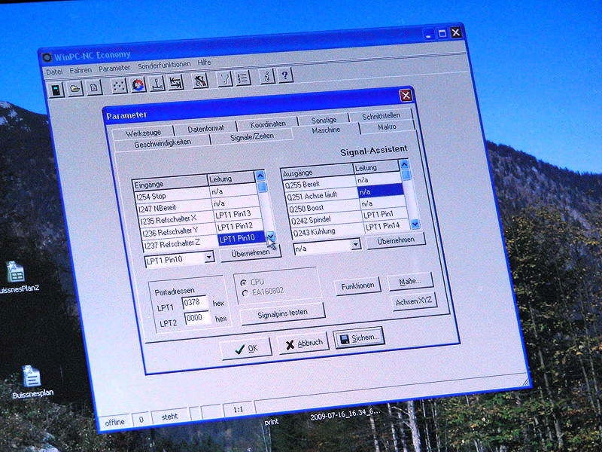Image resolution: width=602 pixels, height=452 pixels.
Task: Click Übernehmen under the Eingänge list
Action: click(x=251, y=253)
